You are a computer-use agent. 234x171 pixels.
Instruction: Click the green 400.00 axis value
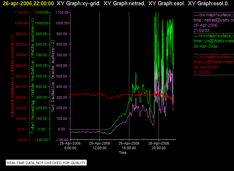[x=41, y=87]
